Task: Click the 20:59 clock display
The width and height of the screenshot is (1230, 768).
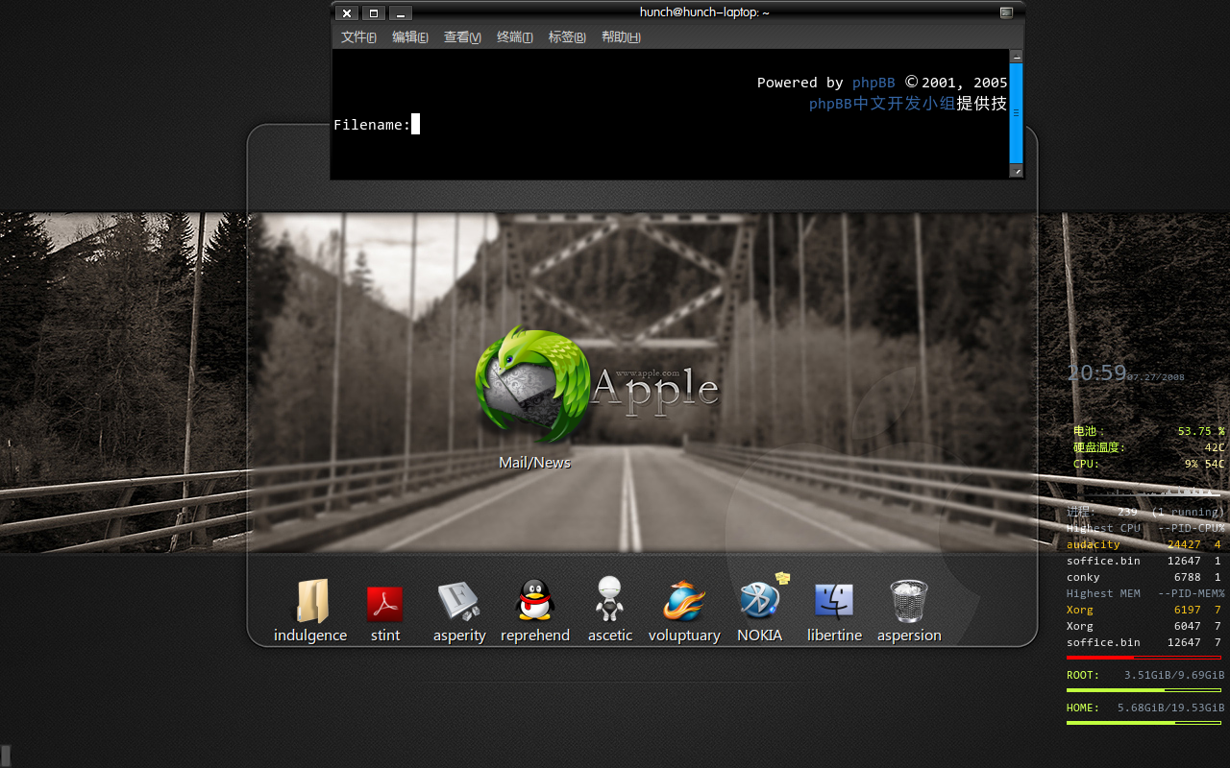Action: point(1096,373)
